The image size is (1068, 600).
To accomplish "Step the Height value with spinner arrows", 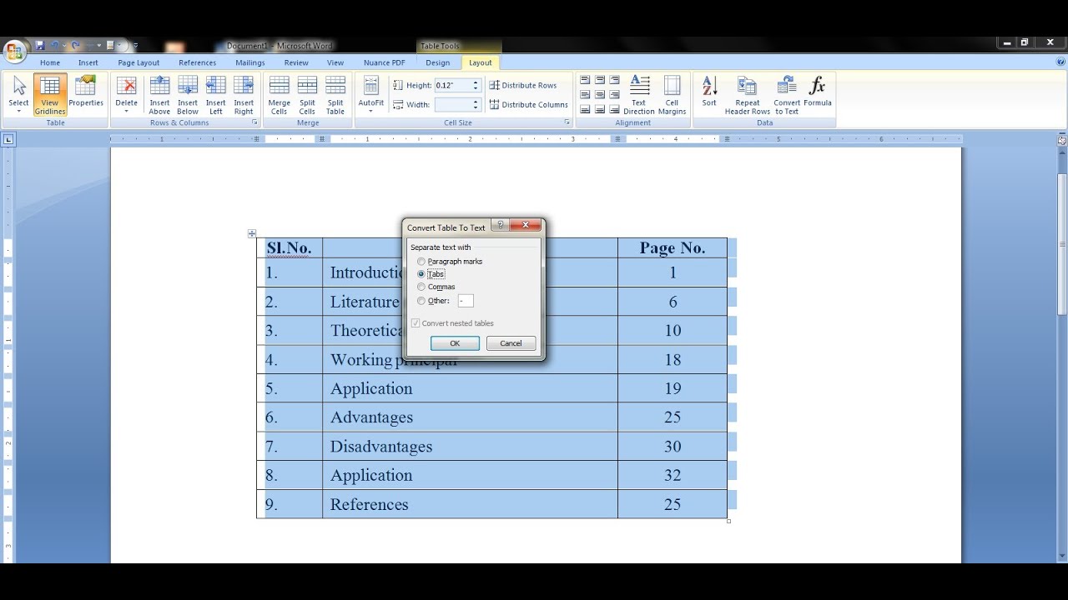I will 476,85.
